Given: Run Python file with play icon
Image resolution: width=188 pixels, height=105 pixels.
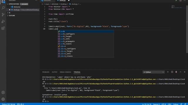Looking at the screenshot, I should point(176,1).
